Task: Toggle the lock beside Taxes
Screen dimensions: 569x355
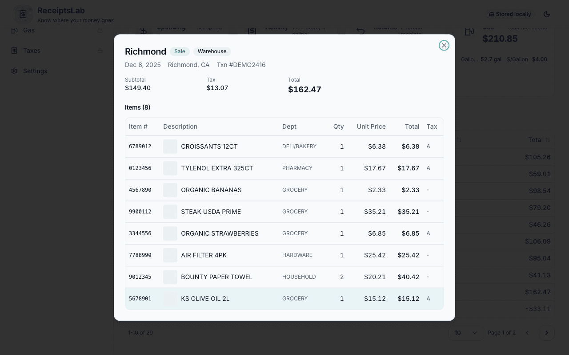Action: click(99, 51)
